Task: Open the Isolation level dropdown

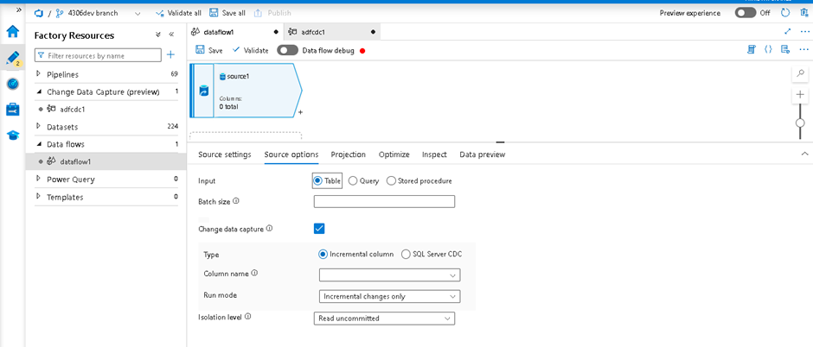Action: pos(384,318)
